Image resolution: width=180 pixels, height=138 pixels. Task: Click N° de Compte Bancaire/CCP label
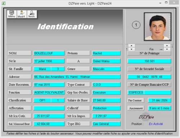point(149,85)
